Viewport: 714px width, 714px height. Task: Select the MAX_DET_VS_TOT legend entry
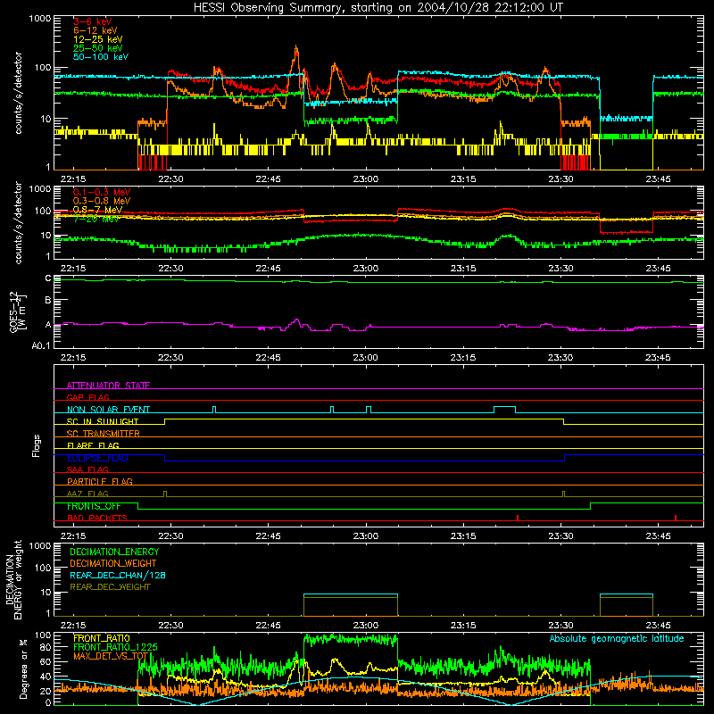[x=111, y=656]
